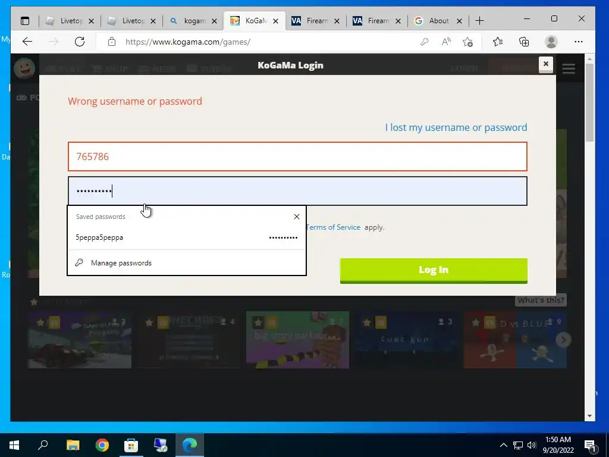The width and height of the screenshot is (609, 457).
Task: Open the big story parkour game thumbnail
Action: [297, 340]
